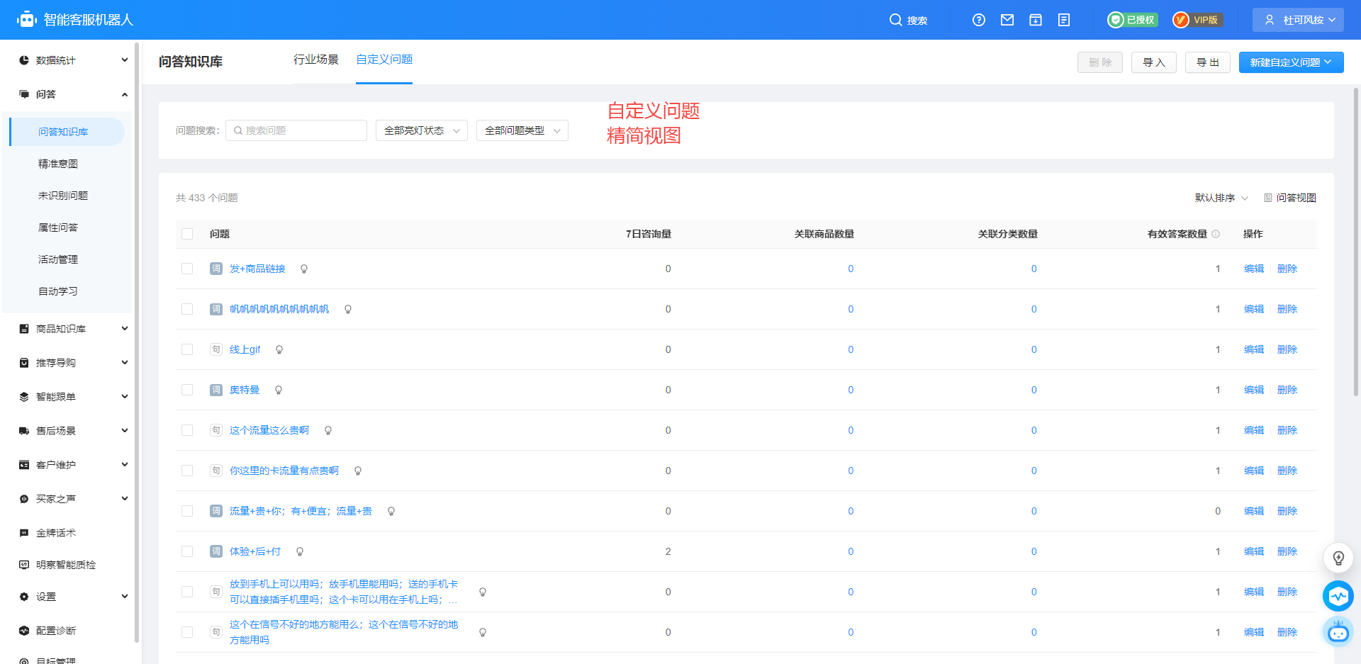Click the lightbulb icon beside 这个流量这么贵啊
Screen dimensions: 1361x664
328,431
